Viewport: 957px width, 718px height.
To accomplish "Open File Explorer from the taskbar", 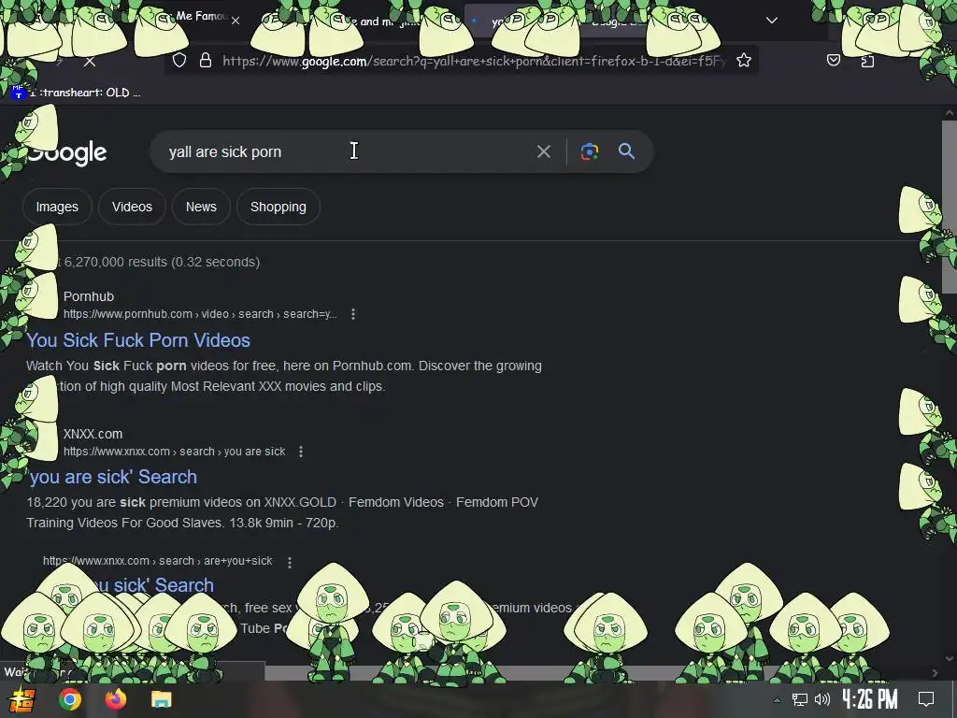I will pyautogui.click(x=162, y=699).
